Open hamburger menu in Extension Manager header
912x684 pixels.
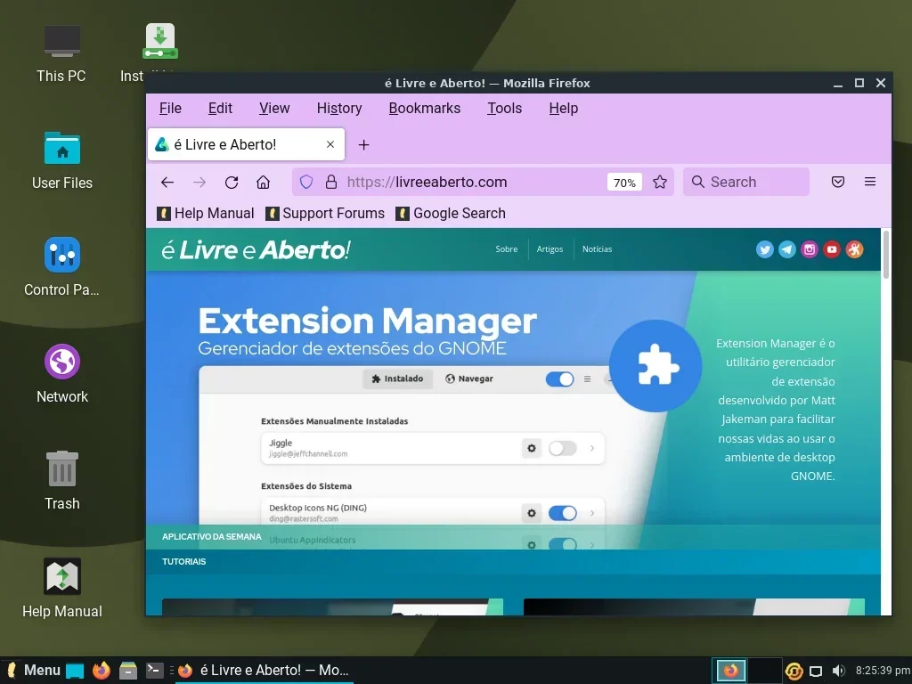coord(588,379)
